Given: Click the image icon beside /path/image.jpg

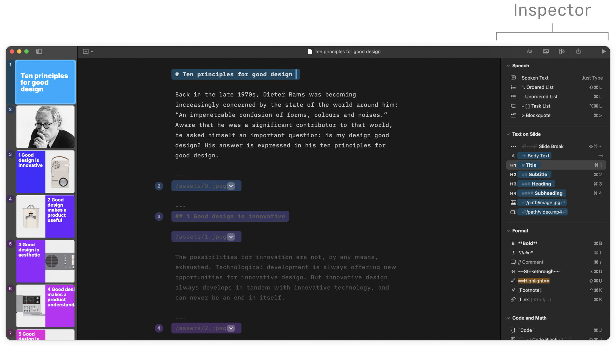Looking at the screenshot, I should 513,203.
